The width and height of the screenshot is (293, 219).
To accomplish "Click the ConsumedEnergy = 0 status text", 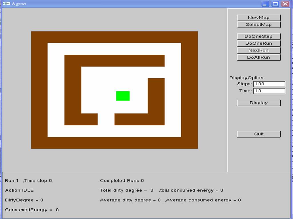I will coord(32,210).
